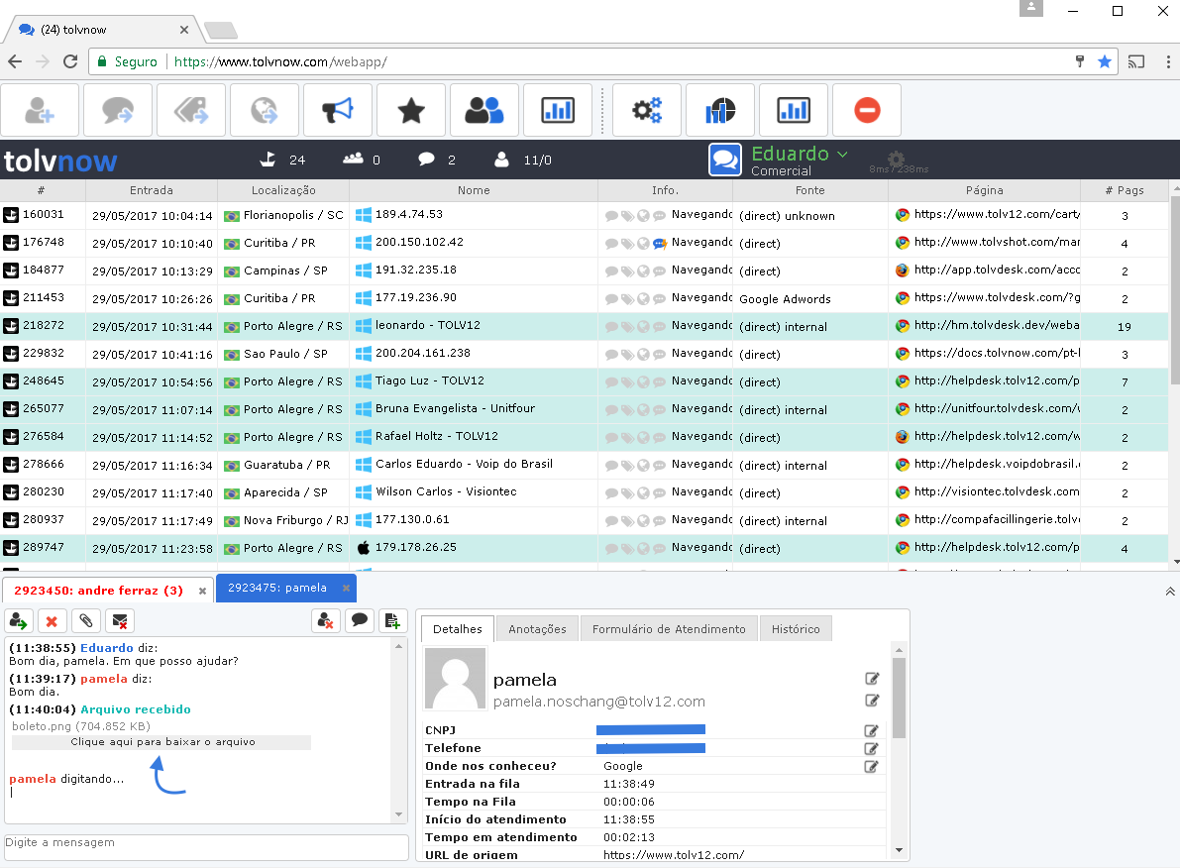Open the two-people group toolbar icon
1180x868 pixels.
483,111
